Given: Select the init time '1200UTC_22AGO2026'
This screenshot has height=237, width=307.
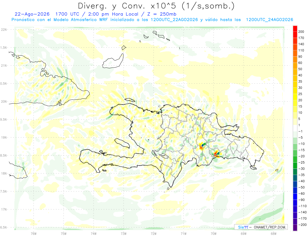Looking at the screenshot, I should 174,20.
